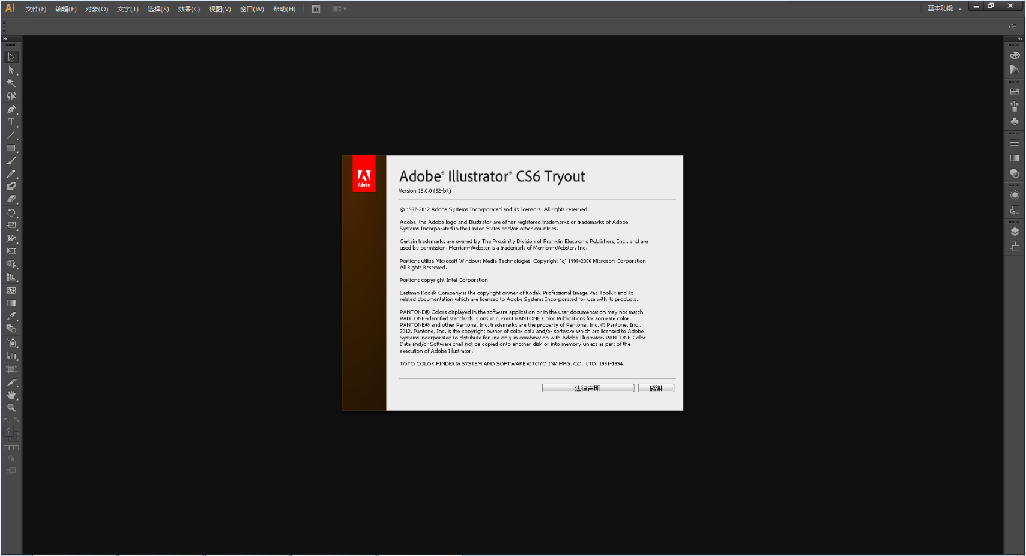Select the Direct Selection tool

[11, 70]
